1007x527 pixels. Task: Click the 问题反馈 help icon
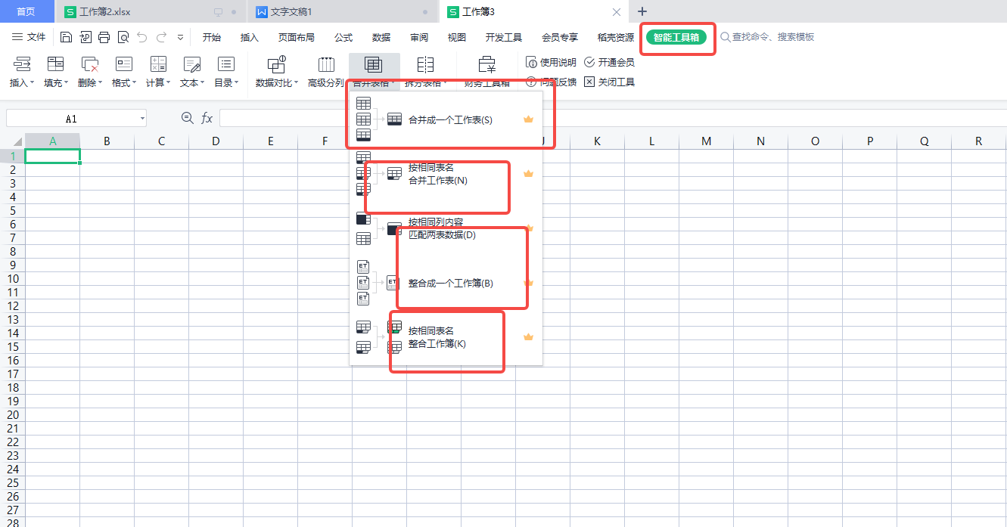531,82
